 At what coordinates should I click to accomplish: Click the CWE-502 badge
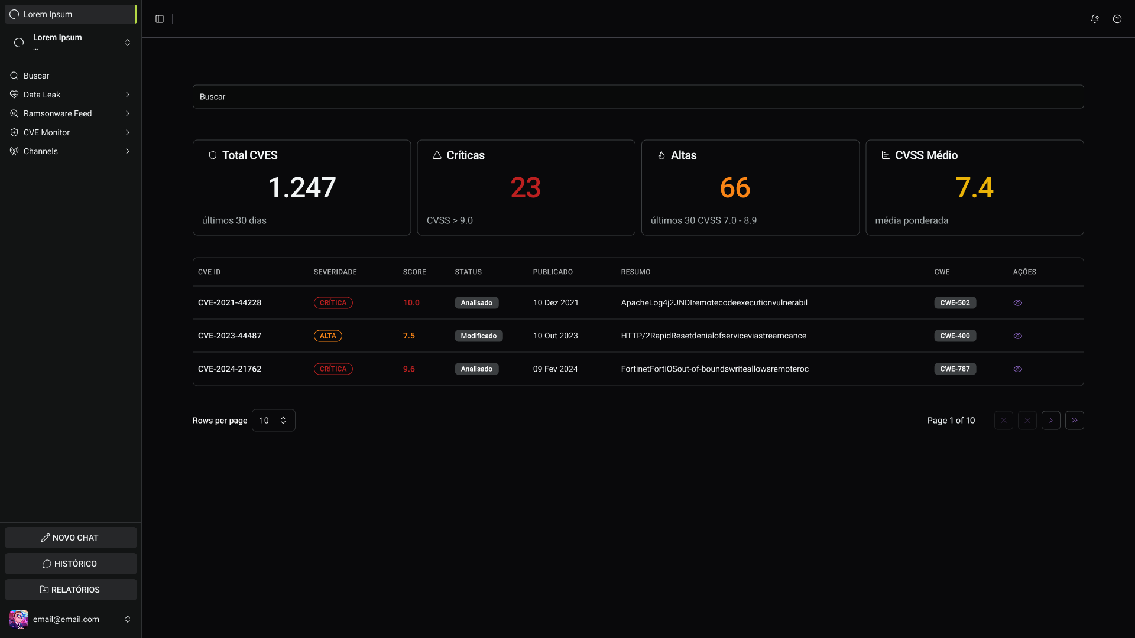click(x=955, y=302)
